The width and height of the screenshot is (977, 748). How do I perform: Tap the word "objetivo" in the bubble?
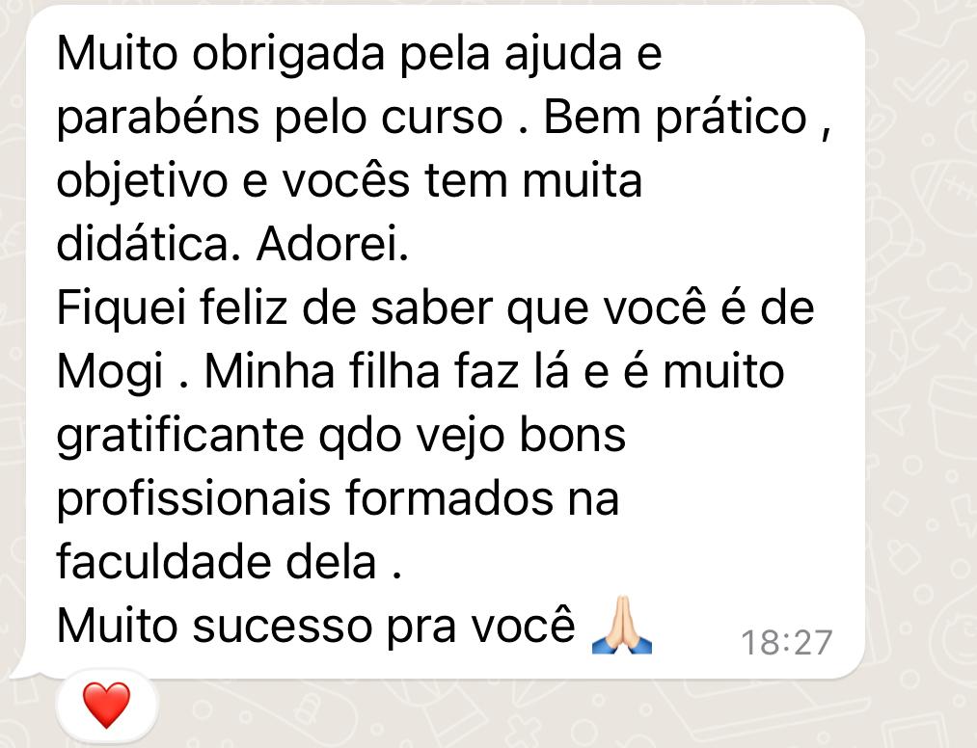coord(142,181)
